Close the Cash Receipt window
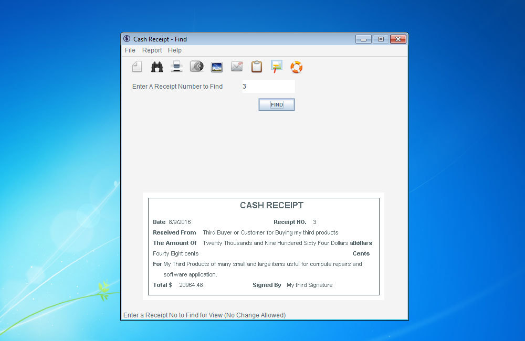 398,39
